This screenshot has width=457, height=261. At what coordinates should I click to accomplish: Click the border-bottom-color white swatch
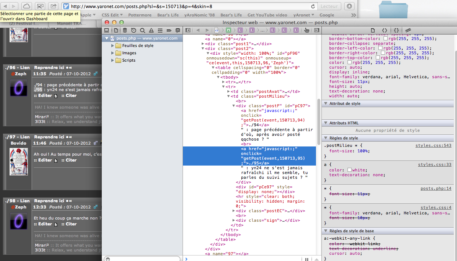(385, 39)
